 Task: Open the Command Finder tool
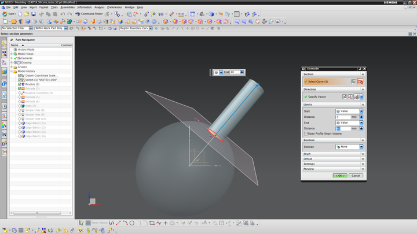click(x=89, y=14)
